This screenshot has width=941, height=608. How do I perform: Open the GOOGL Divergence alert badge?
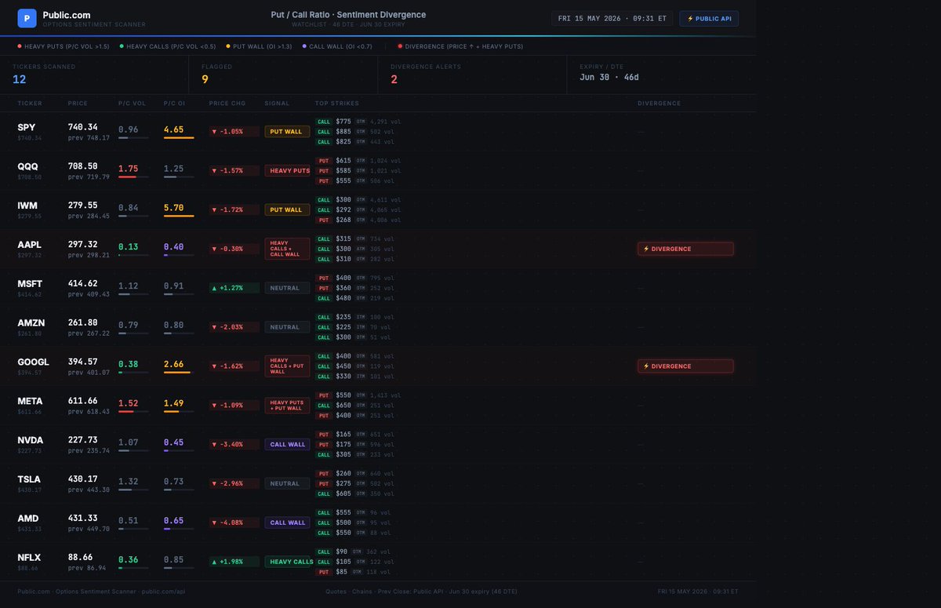tap(685, 366)
